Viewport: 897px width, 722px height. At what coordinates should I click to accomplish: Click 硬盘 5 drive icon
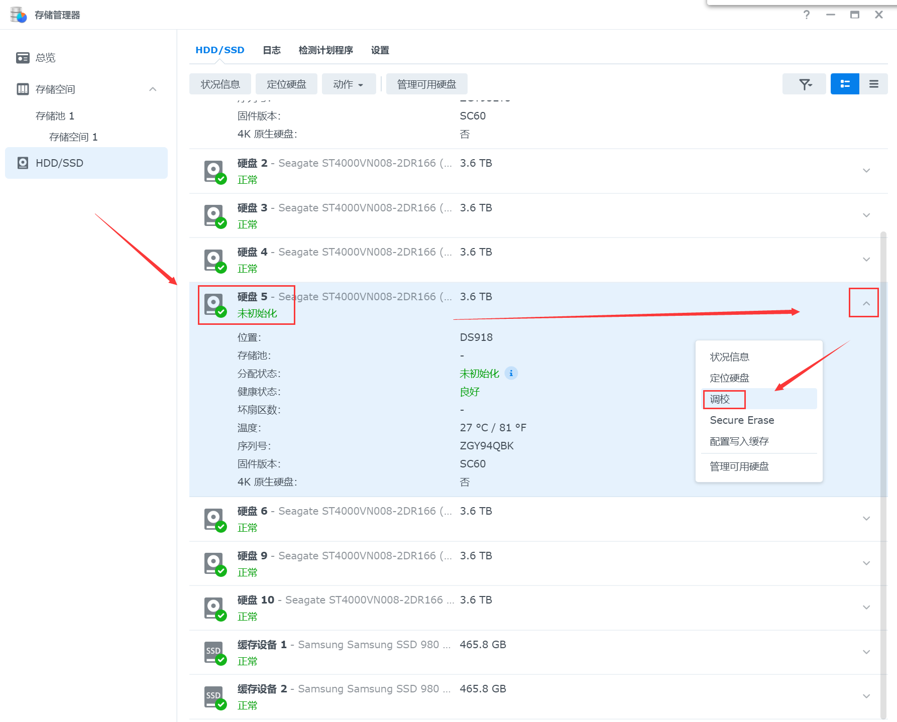214,304
